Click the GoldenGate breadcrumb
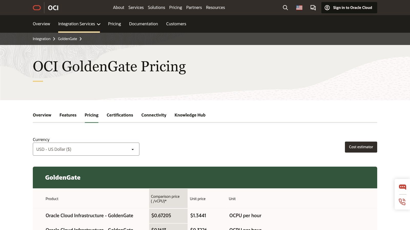This screenshot has height=230, width=410. [x=67, y=39]
